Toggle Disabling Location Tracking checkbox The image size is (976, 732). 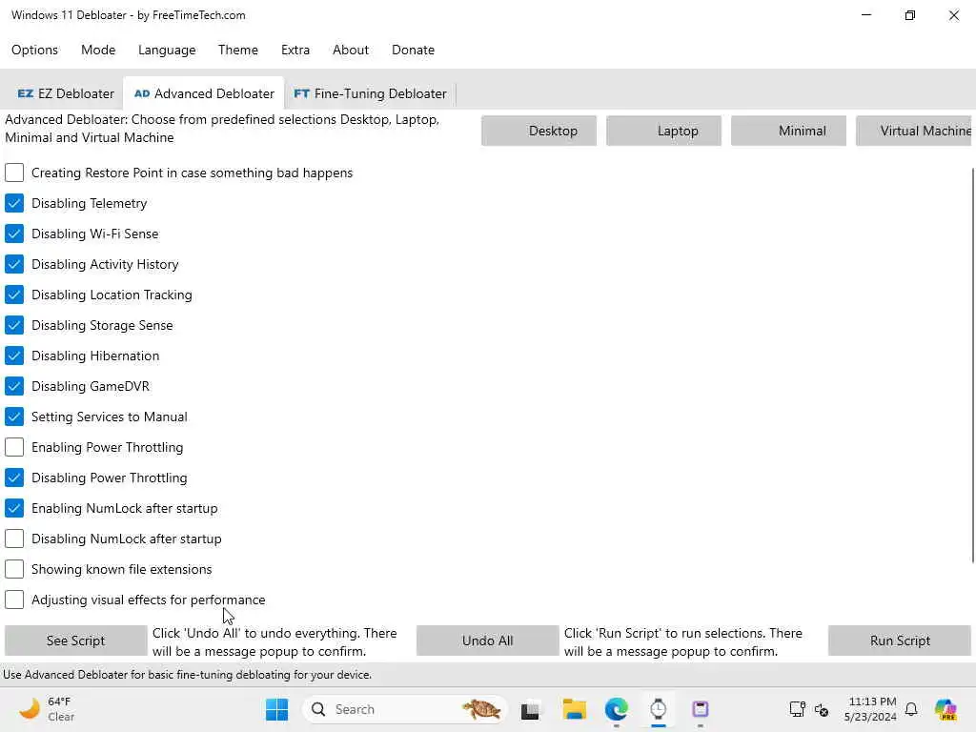pos(14,295)
